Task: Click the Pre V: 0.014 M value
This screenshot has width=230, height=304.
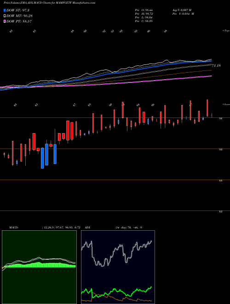Action: pyautogui.click(x=183, y=14)
